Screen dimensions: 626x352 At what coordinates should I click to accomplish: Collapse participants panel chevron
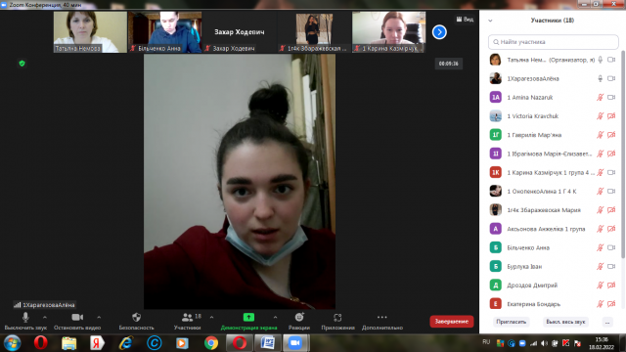[x=490, y=21]
